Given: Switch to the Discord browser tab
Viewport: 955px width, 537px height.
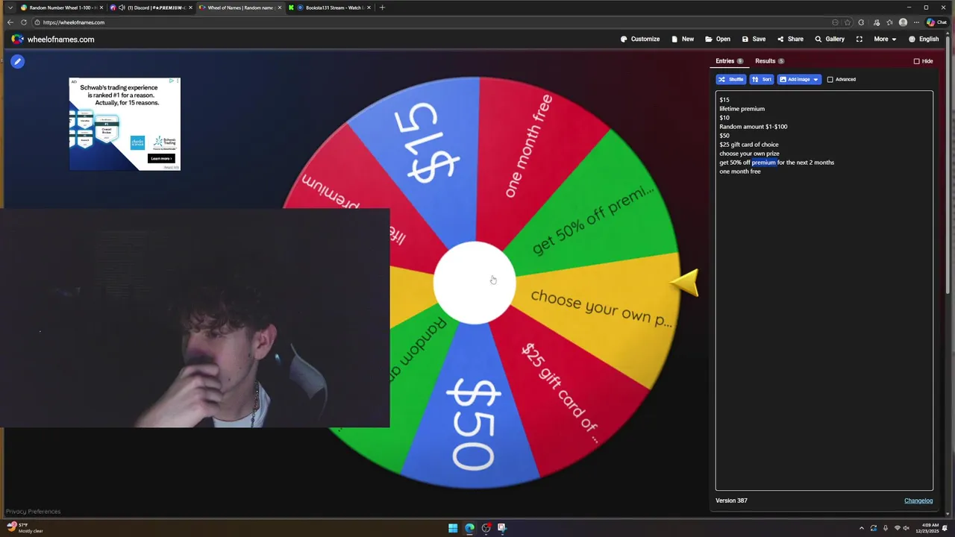Looking at the screenshot, I should coord(151,7).
